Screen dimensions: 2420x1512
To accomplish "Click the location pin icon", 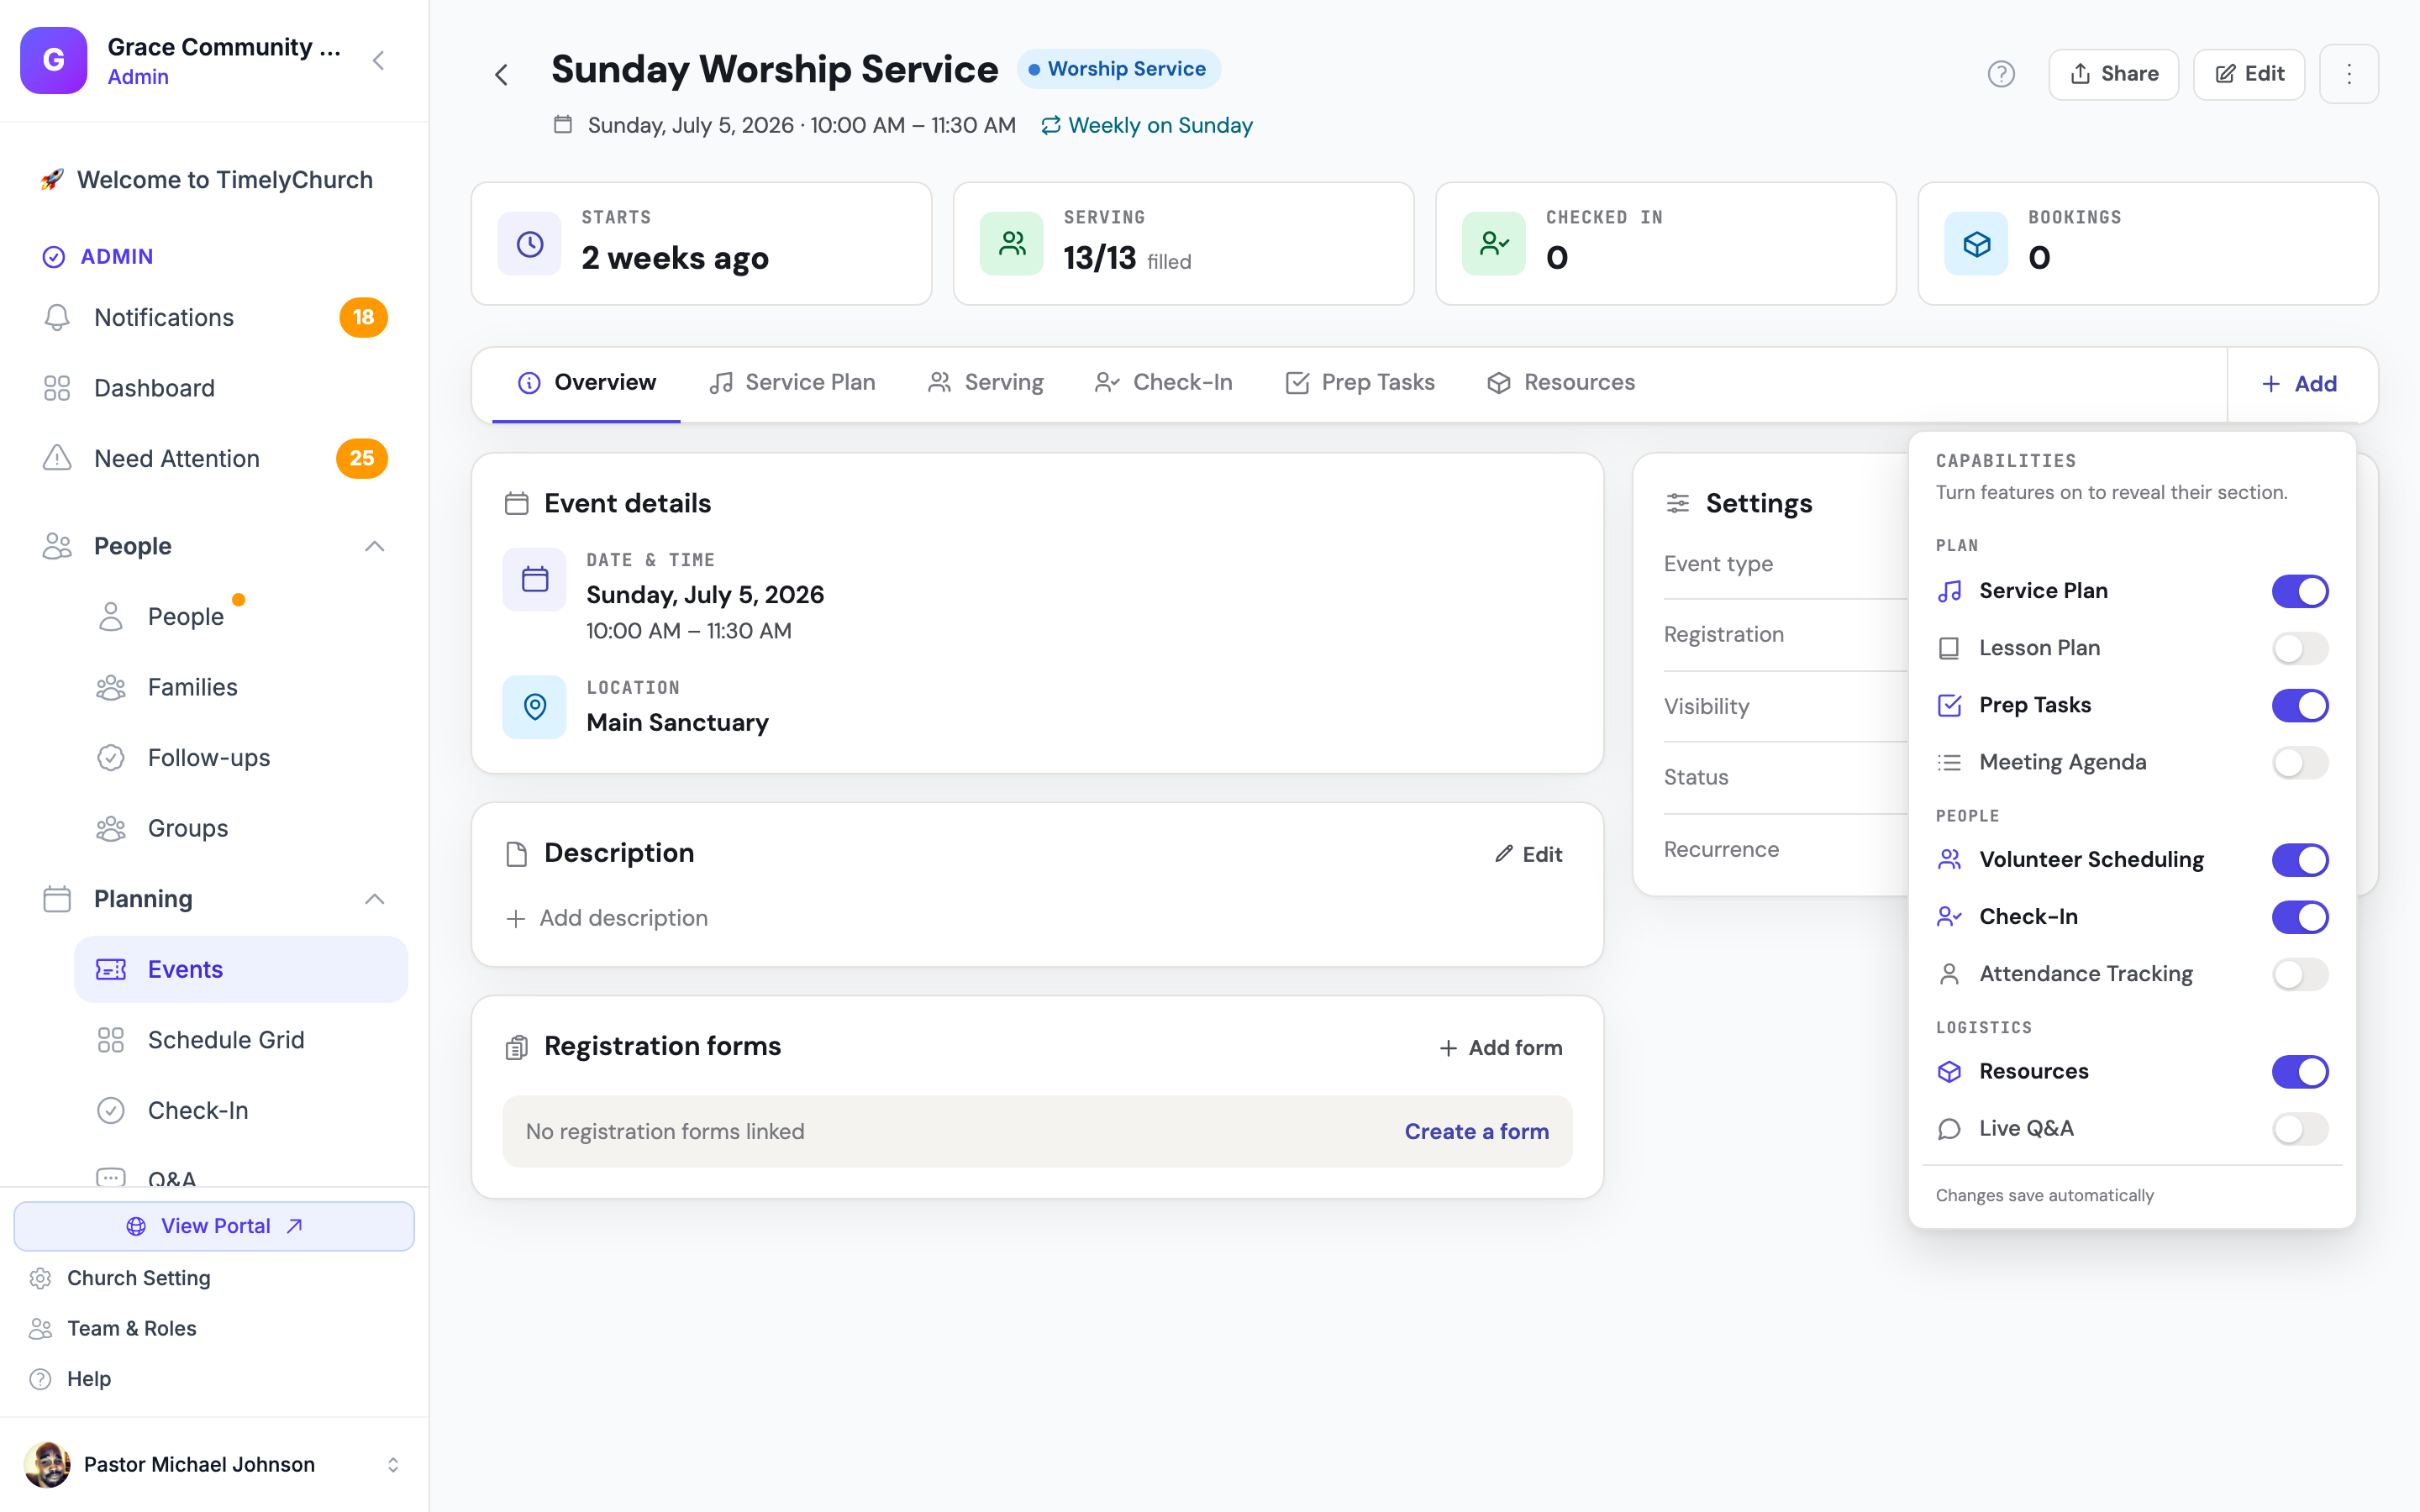I will [535, 707].
